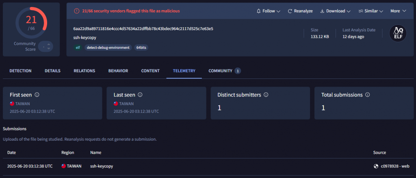Switch to the Detection tab

click(20, 71)
